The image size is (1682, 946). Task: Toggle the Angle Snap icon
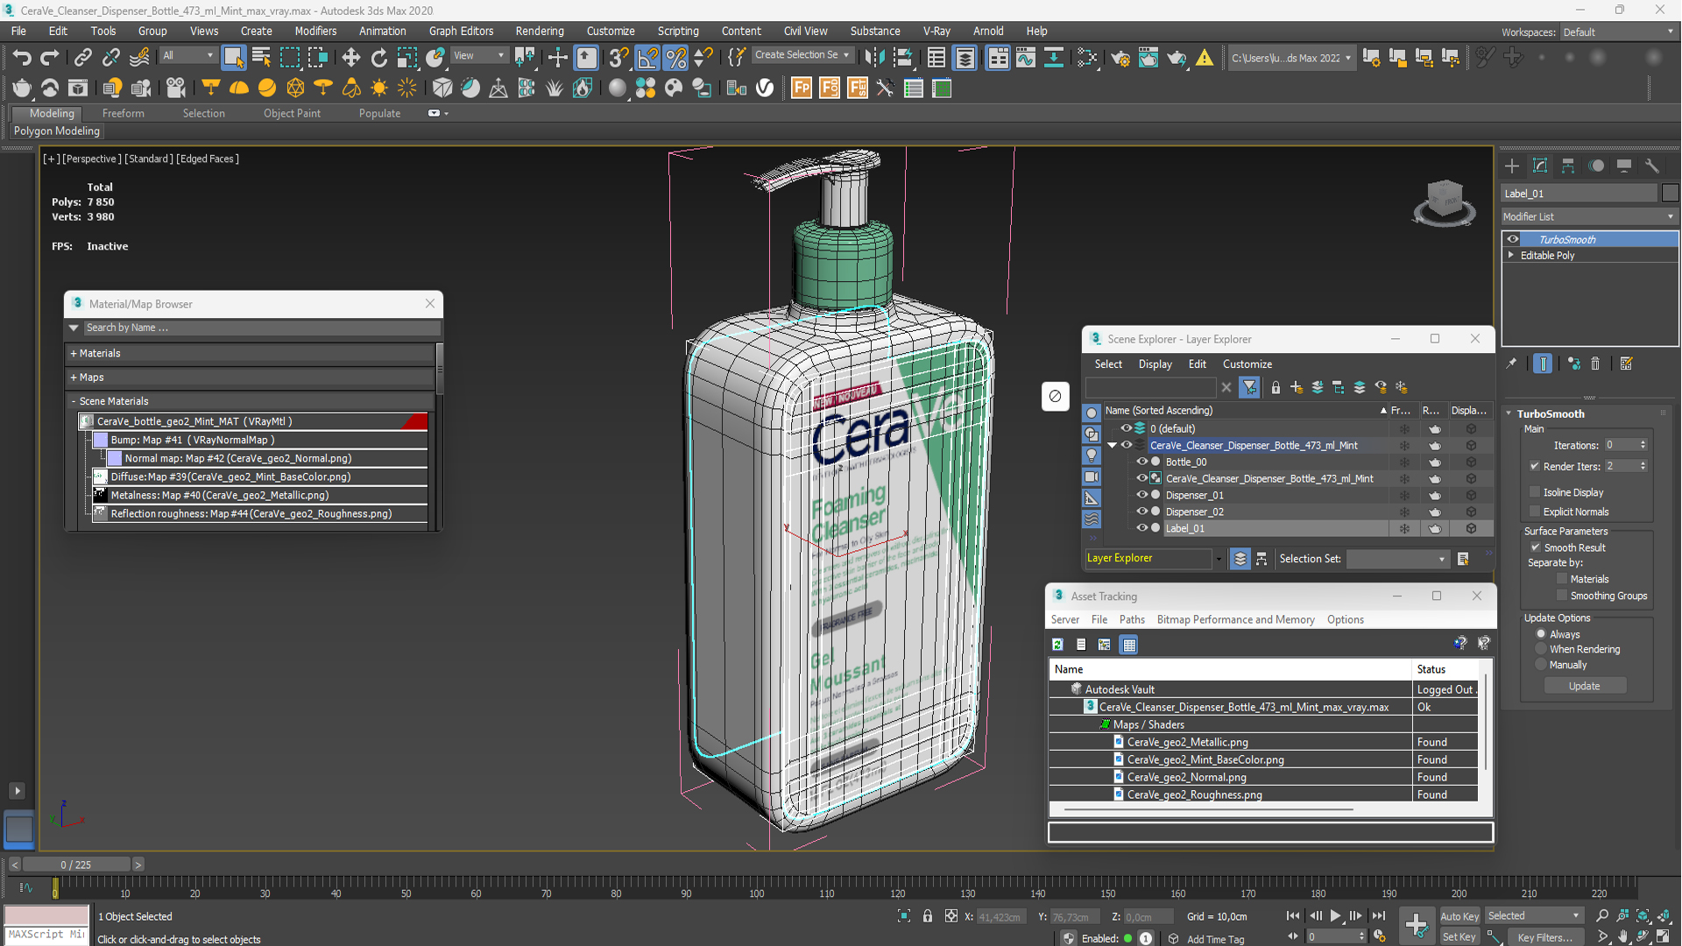[x=647, y=58]
